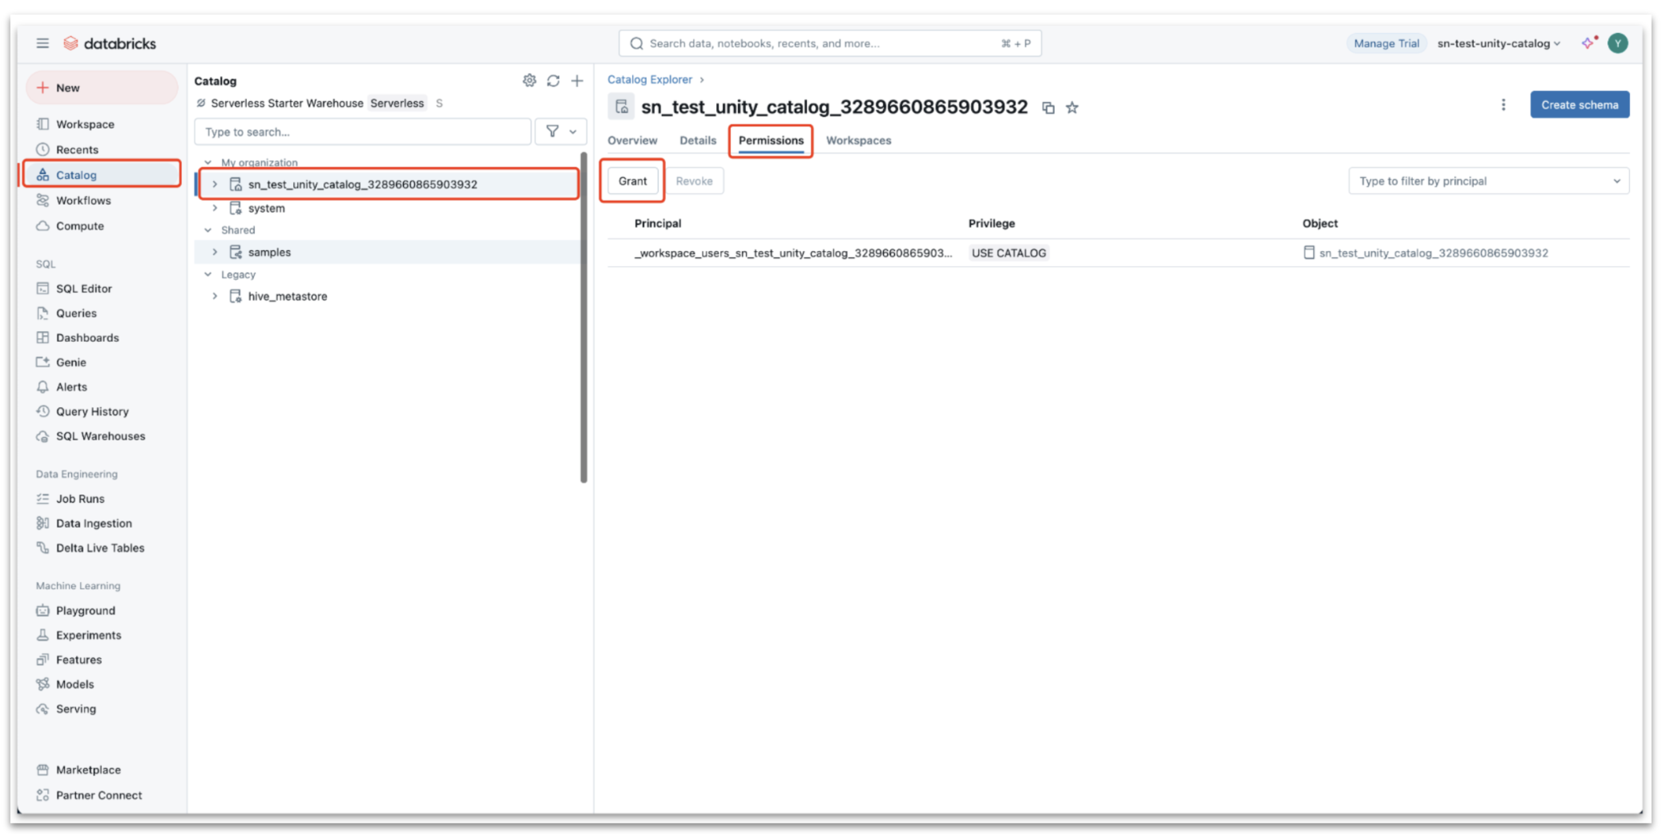Click the plus icon to add catalog
This screenshot has width=1663, height=834.
[577, 80]
